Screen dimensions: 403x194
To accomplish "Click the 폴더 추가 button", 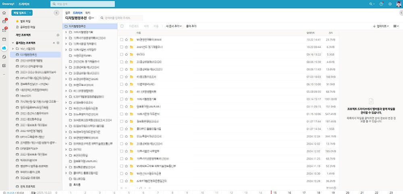I will pos(191,26).
